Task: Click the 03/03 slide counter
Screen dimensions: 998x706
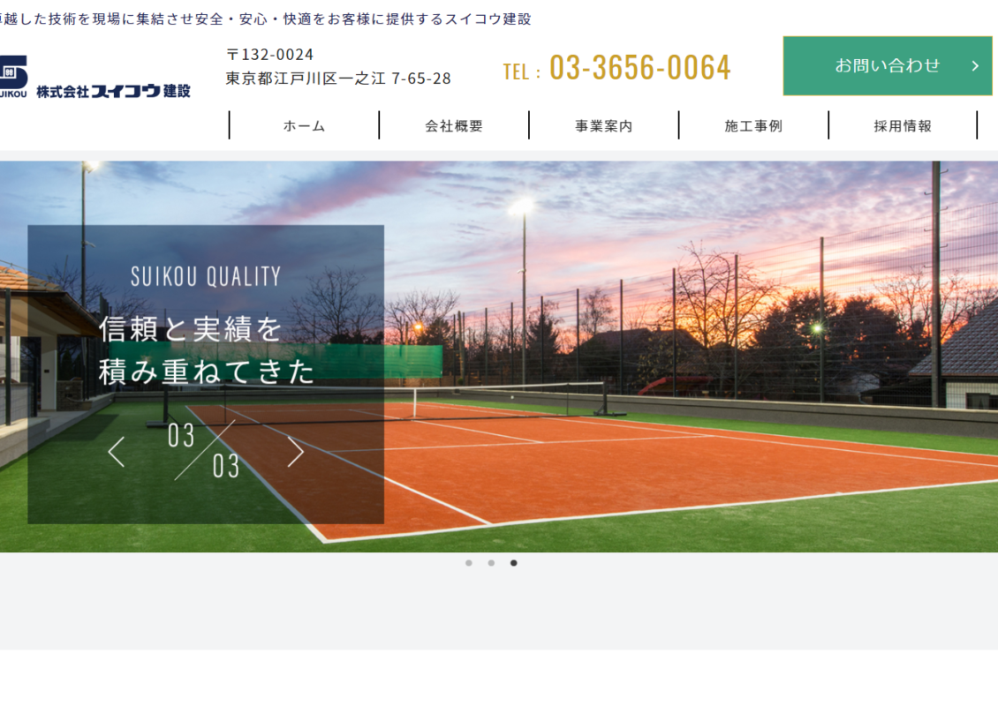Action: tap(204, 450)
